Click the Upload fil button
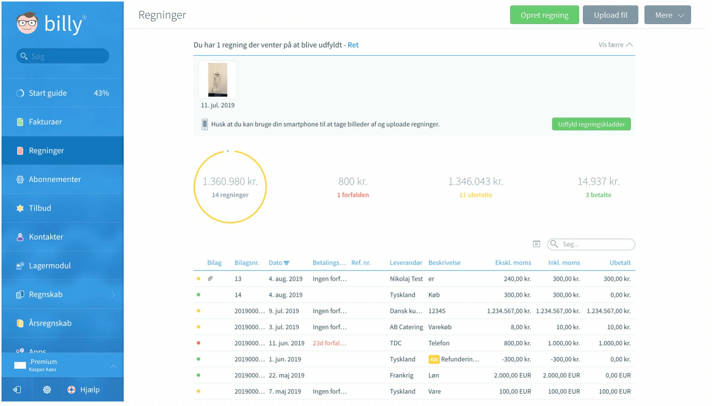The width and height of the screenshot is (712, 406). point(611,15)
